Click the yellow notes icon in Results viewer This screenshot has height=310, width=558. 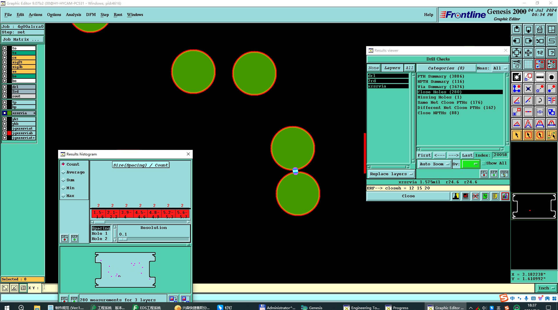click(495, 196)
